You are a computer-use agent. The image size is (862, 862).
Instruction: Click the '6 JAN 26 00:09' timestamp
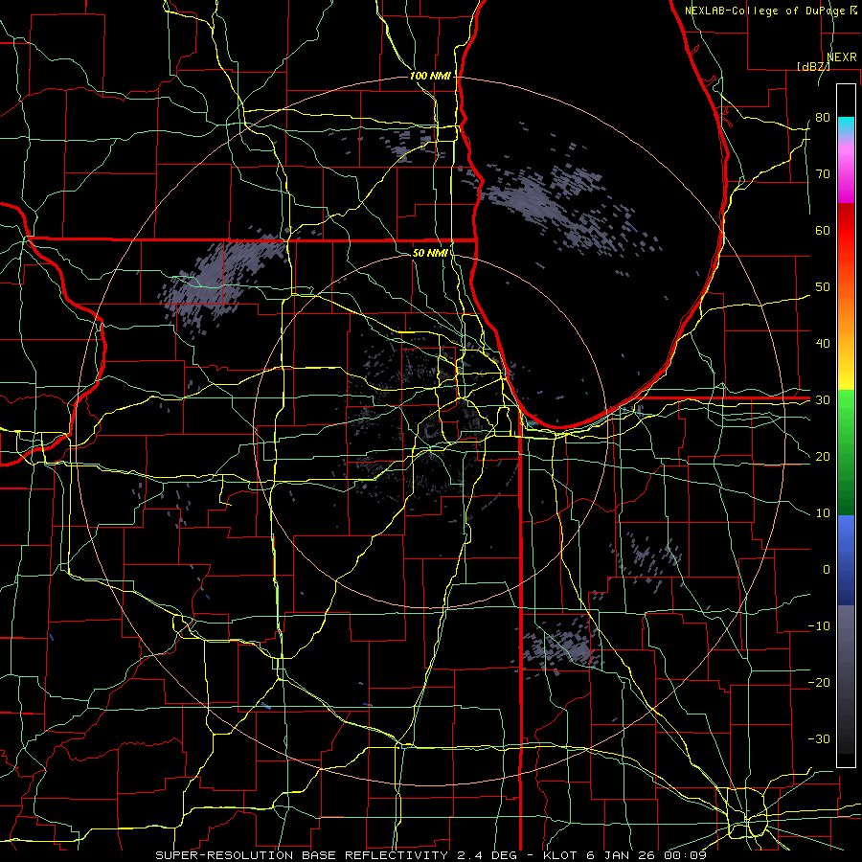(x=646, y=855)
